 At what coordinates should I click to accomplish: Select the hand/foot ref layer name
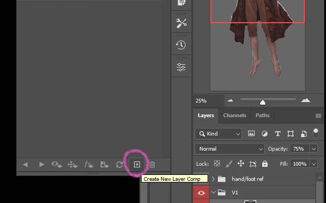click(248, 179)
